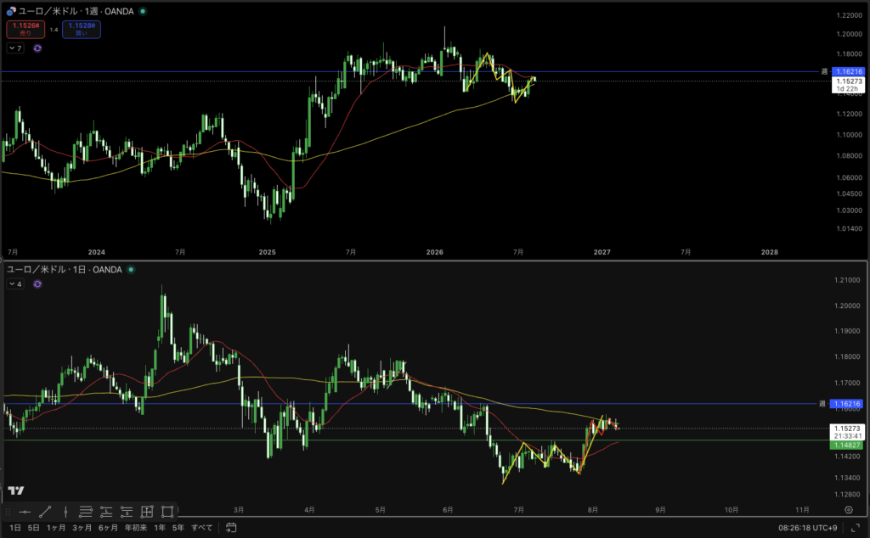Select the rectangle drawing tool
This screenshot has height=538, width=870.
click(x=167, y=512)
